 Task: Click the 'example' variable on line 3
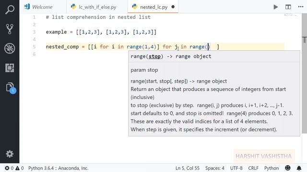56,32
